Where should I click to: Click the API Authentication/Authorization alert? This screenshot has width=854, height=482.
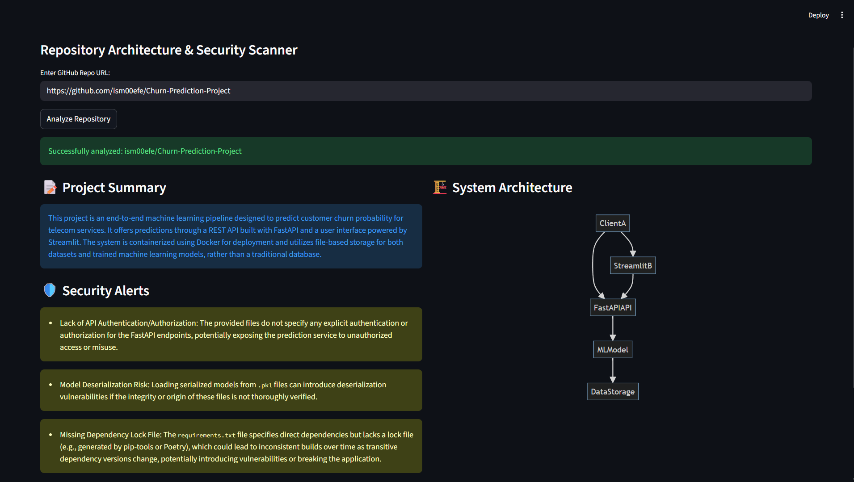point(231,335)
